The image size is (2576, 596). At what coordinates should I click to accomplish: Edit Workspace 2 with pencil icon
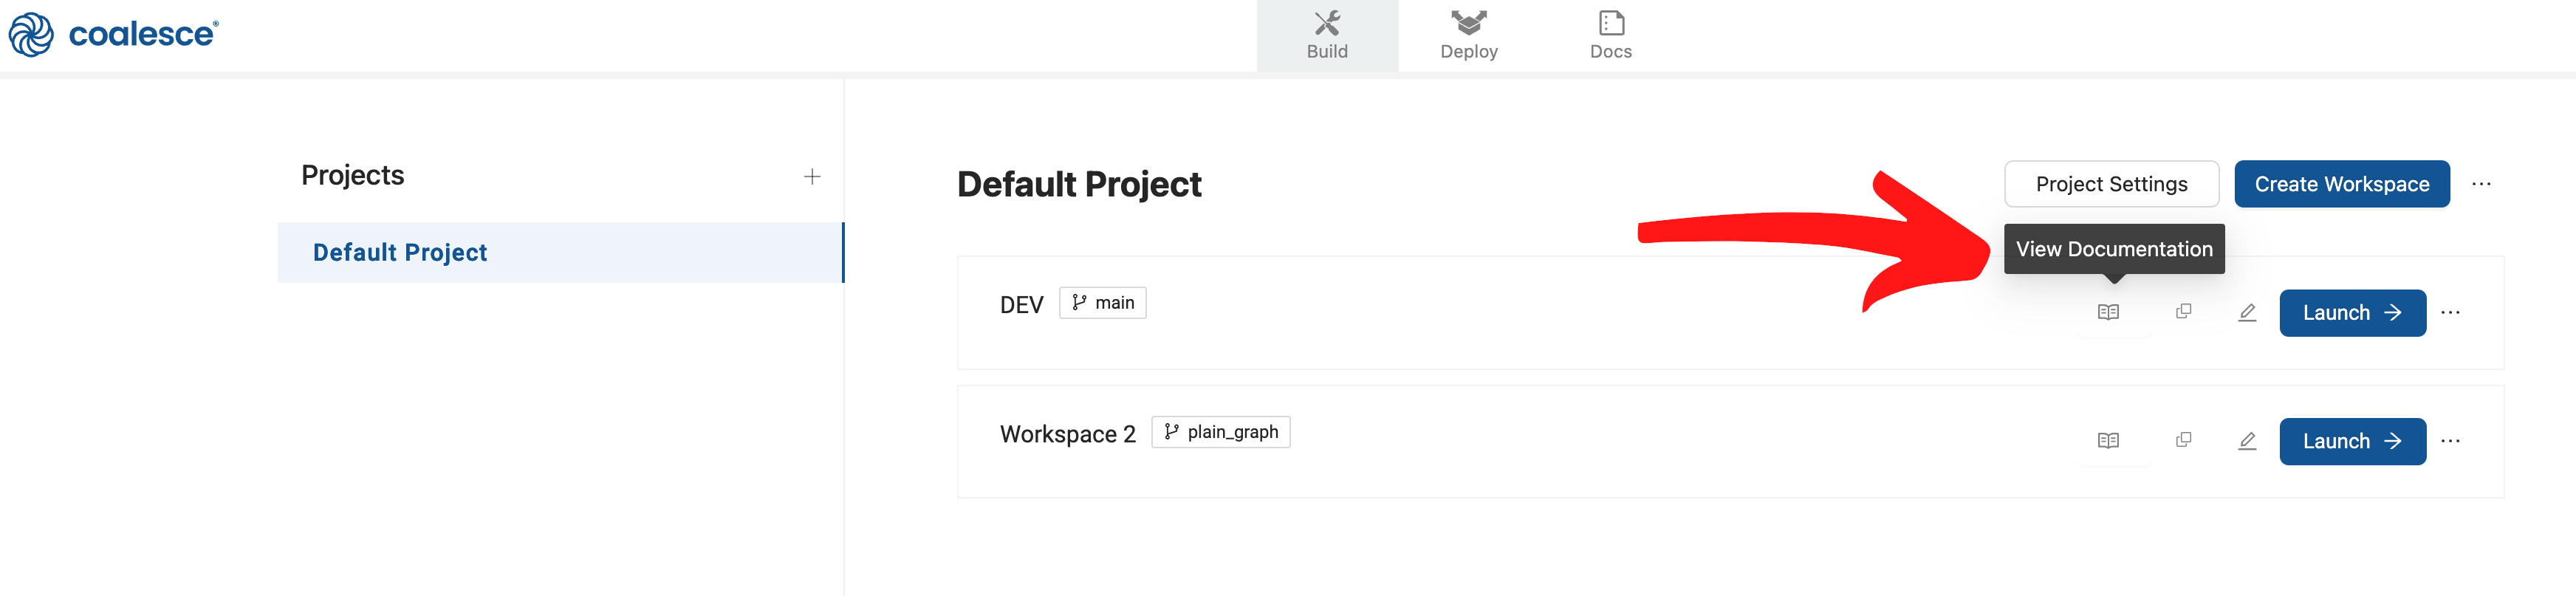point(2247,440)
